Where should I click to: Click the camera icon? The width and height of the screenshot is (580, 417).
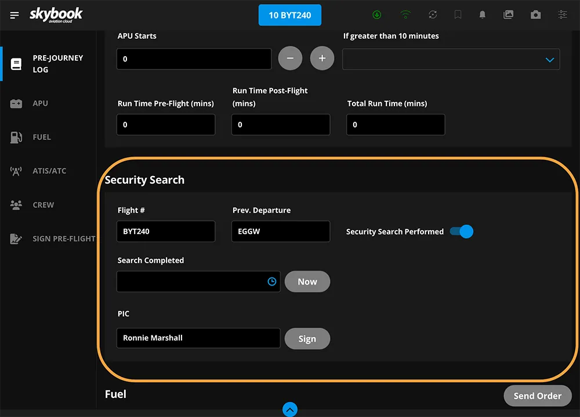535,15
